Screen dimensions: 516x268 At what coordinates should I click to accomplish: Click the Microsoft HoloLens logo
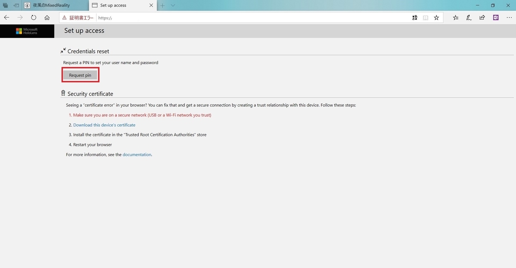pos(27,31)
